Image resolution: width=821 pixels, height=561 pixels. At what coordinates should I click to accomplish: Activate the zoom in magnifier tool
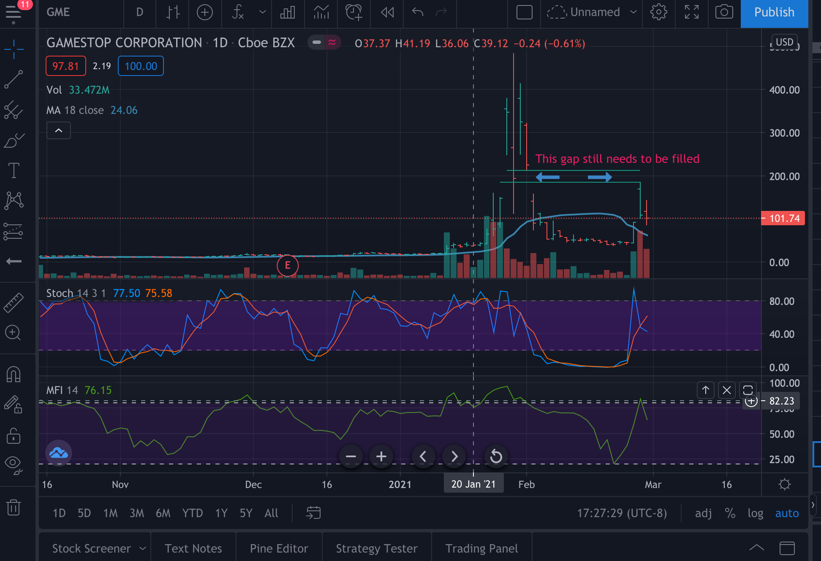13,333
